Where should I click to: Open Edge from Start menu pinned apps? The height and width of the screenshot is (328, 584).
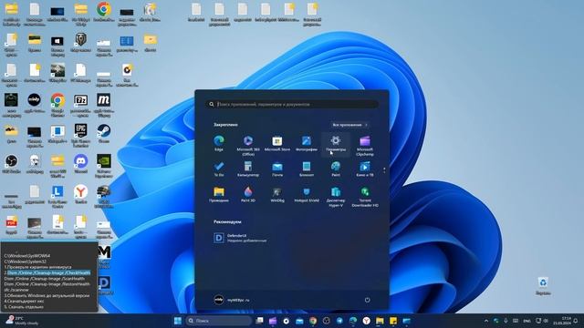pyautogui.click(x=219, y=144)
